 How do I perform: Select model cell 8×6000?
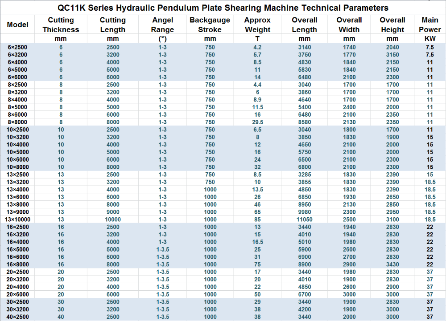tap(17, 115)
